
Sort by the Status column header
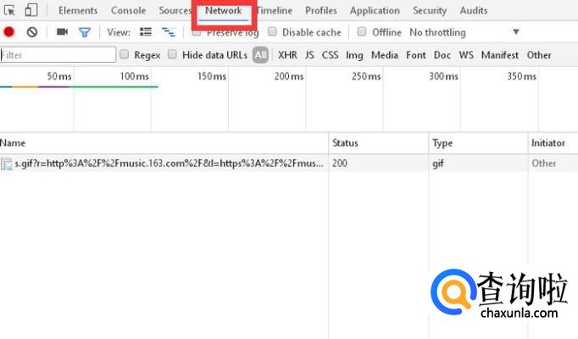point(379,143)
